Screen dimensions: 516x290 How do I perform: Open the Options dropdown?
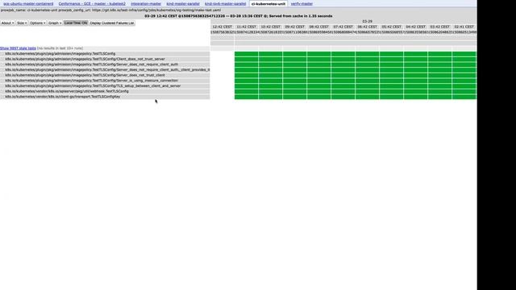[38, 23]
